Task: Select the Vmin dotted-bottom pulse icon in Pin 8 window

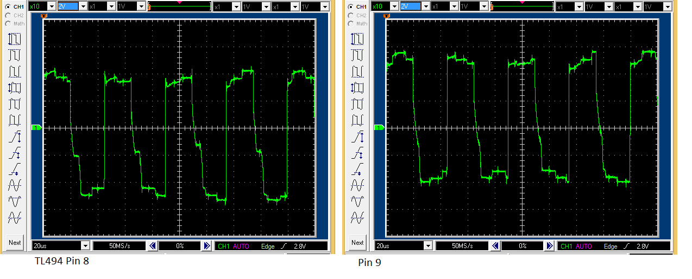Action: click(15, 72)
